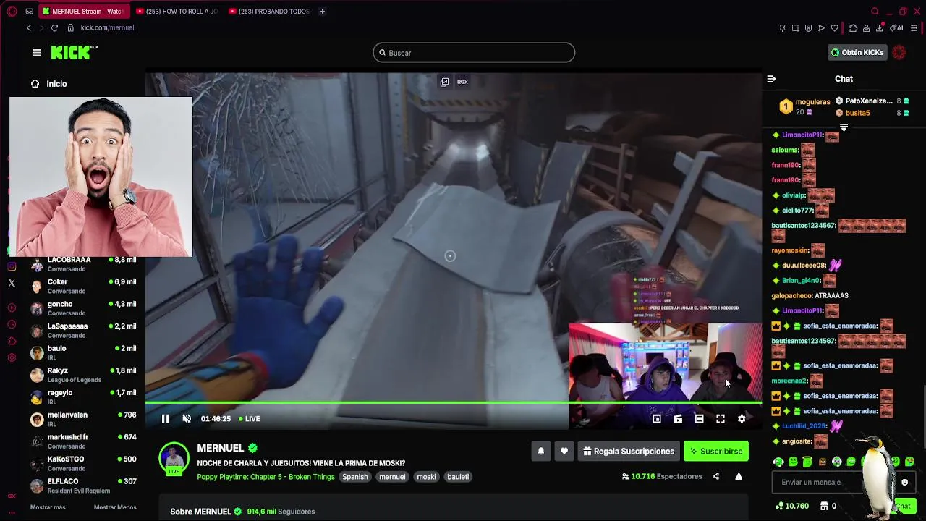
Task: Open the KaKoSTGO channel
Action: (83, 464)
